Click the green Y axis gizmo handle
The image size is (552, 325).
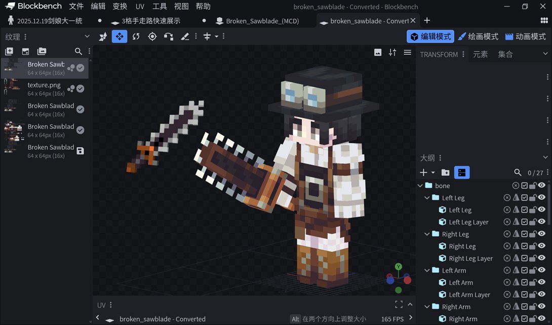click(x=398, y=267)
